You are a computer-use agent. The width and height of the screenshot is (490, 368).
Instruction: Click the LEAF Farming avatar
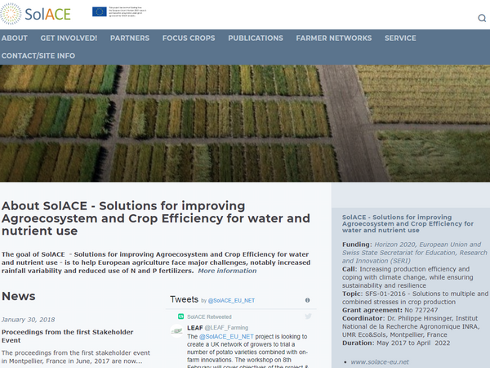pyautogui.click(x=176, y=330)
